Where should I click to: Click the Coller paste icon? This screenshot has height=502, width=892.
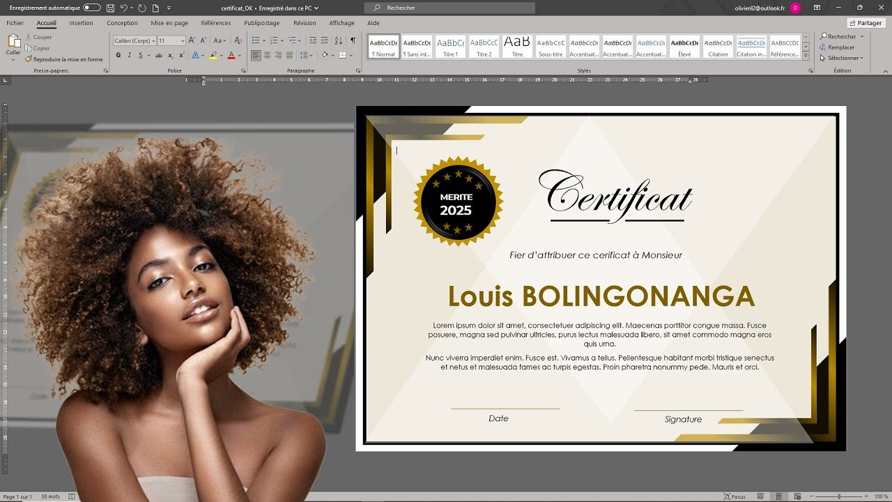pyautogui.click(x=13, y=41)
